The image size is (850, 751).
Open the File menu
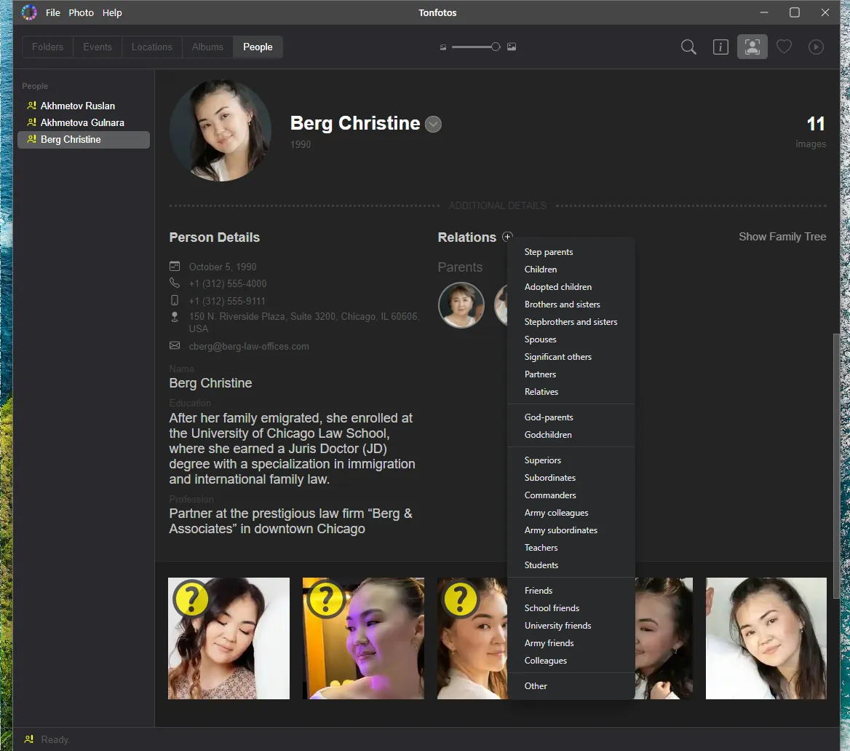pyautogui.click(x=52, y=12)
